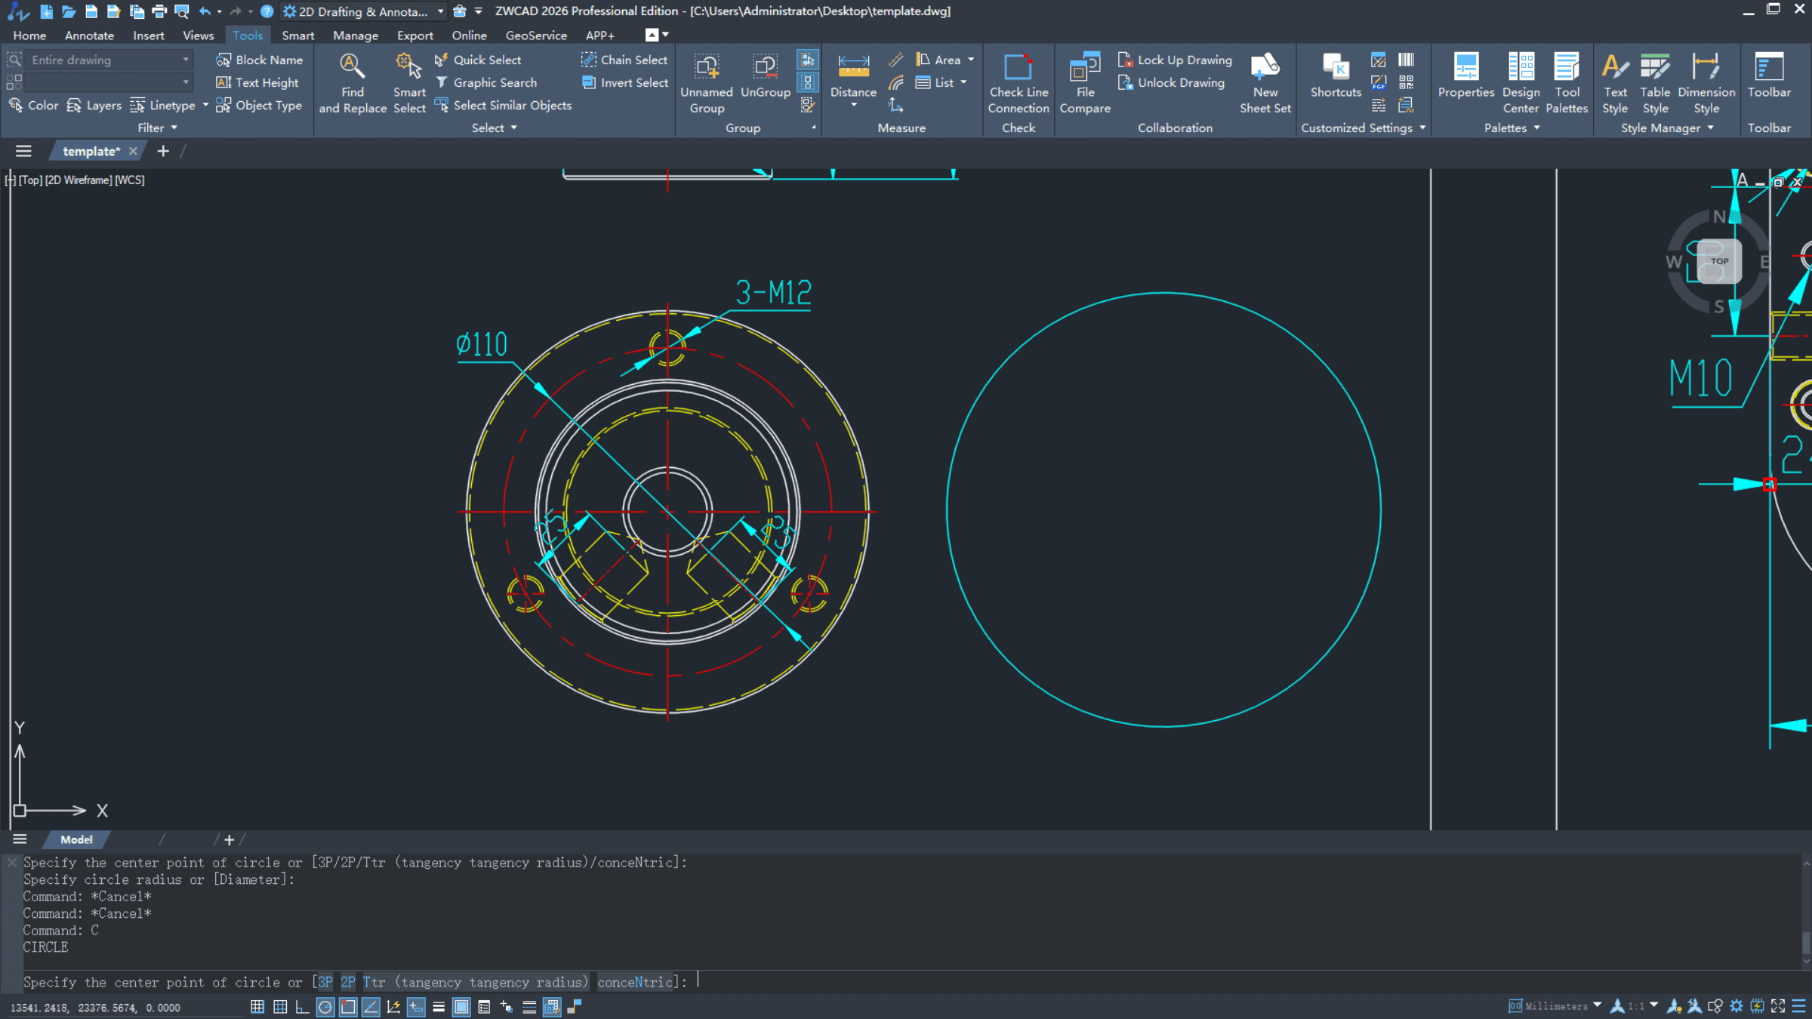Open the Shortcuts settings icon
Image resolution: width=1812 pixels, height=1019 pixels.
(x=1335, y=68)
